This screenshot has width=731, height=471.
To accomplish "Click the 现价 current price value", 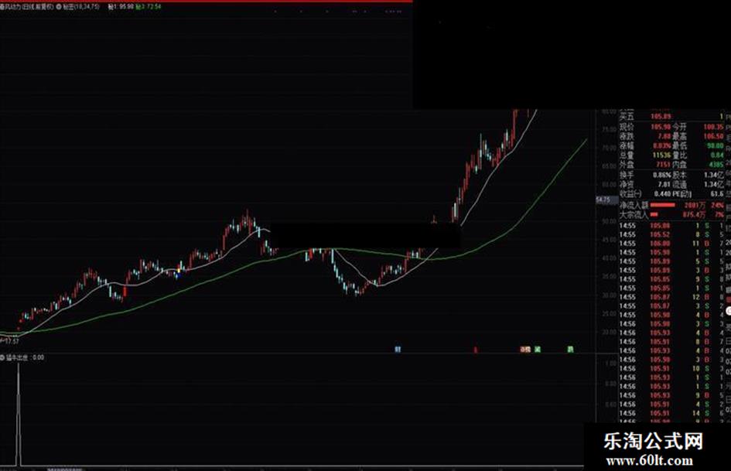I will (660, 127).
